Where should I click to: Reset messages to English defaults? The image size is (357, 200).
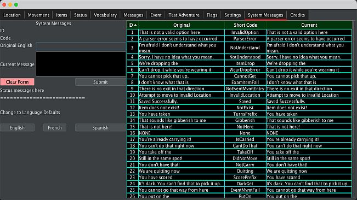[18, 128]
